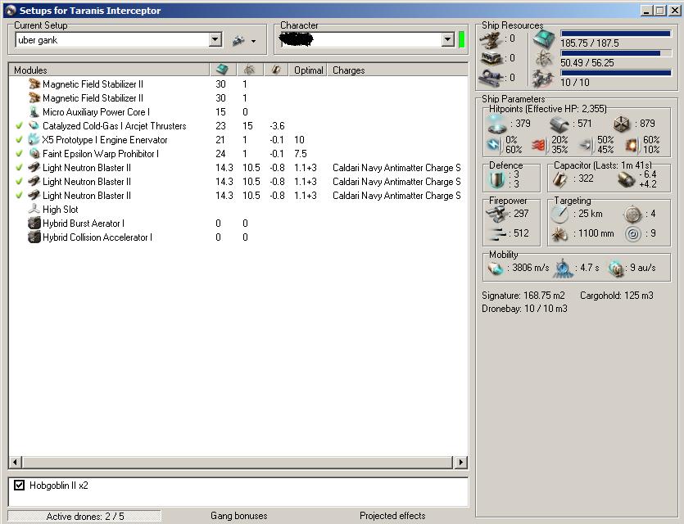
Task: Select Micro Auxiliary Power Core I icon
Action: [x=34, y=111]
